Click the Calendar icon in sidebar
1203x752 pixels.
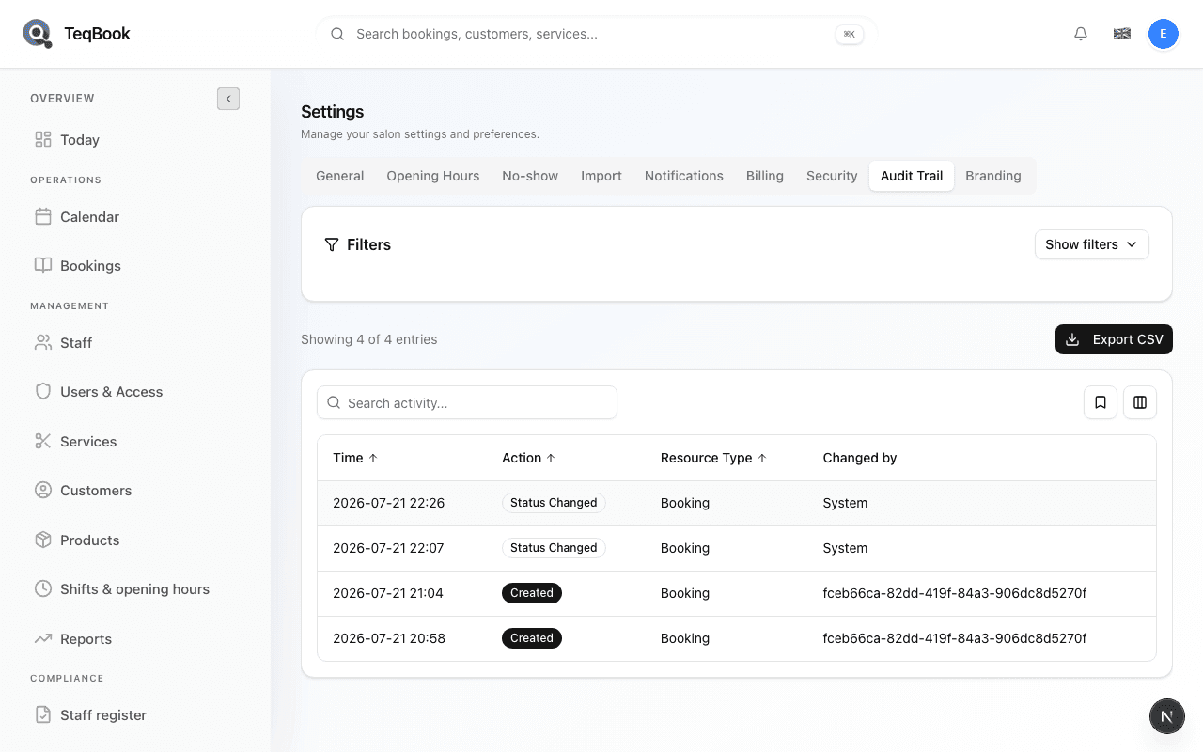click(x=43, y=216)
